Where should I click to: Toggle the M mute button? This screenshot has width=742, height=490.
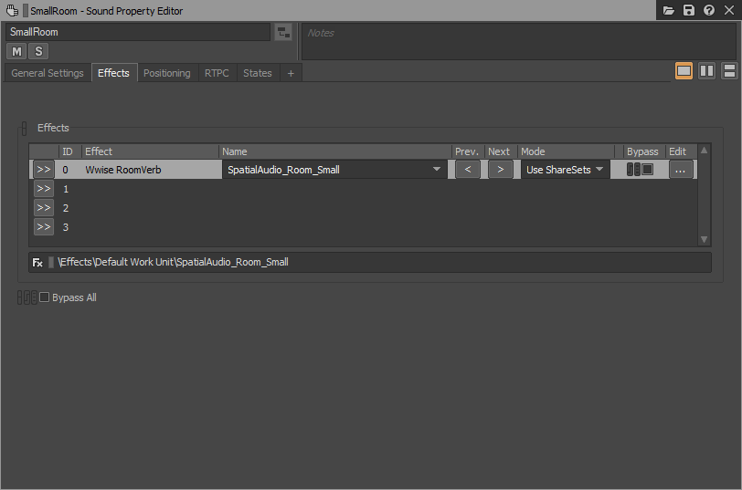[17, 51]
